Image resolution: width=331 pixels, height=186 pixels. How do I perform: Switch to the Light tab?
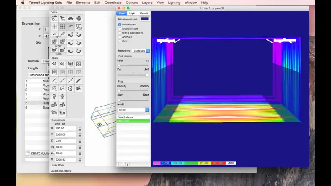coord(132,13)
